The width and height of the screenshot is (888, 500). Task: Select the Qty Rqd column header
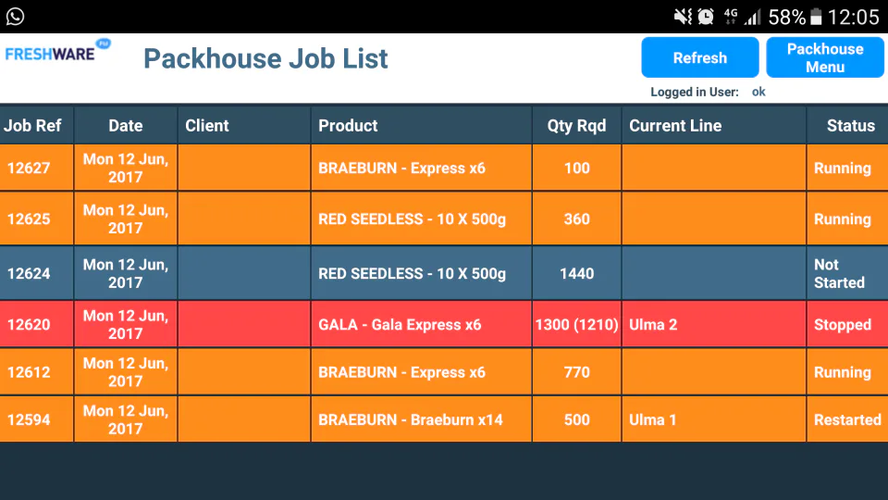576,125
